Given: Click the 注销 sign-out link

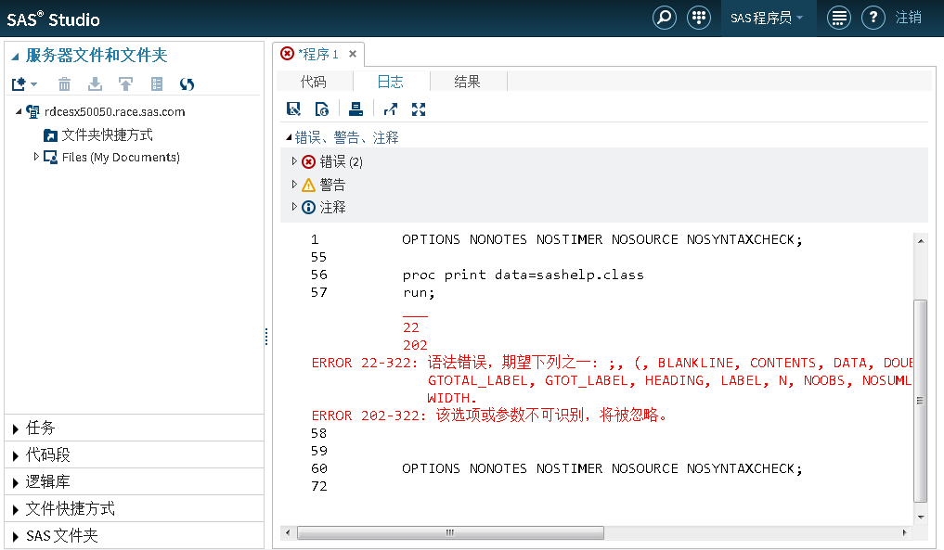Looking at the screenshot, I should (x=909, y=18).
